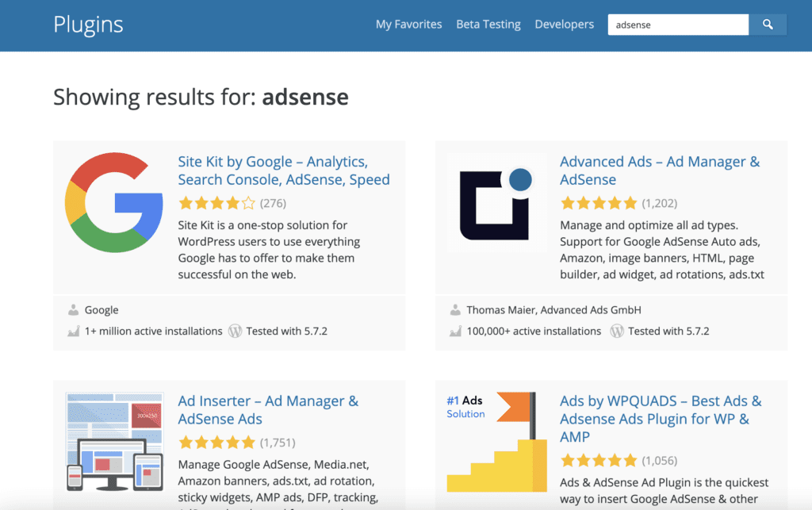Open the Beta Testing page

pos(488,25)
